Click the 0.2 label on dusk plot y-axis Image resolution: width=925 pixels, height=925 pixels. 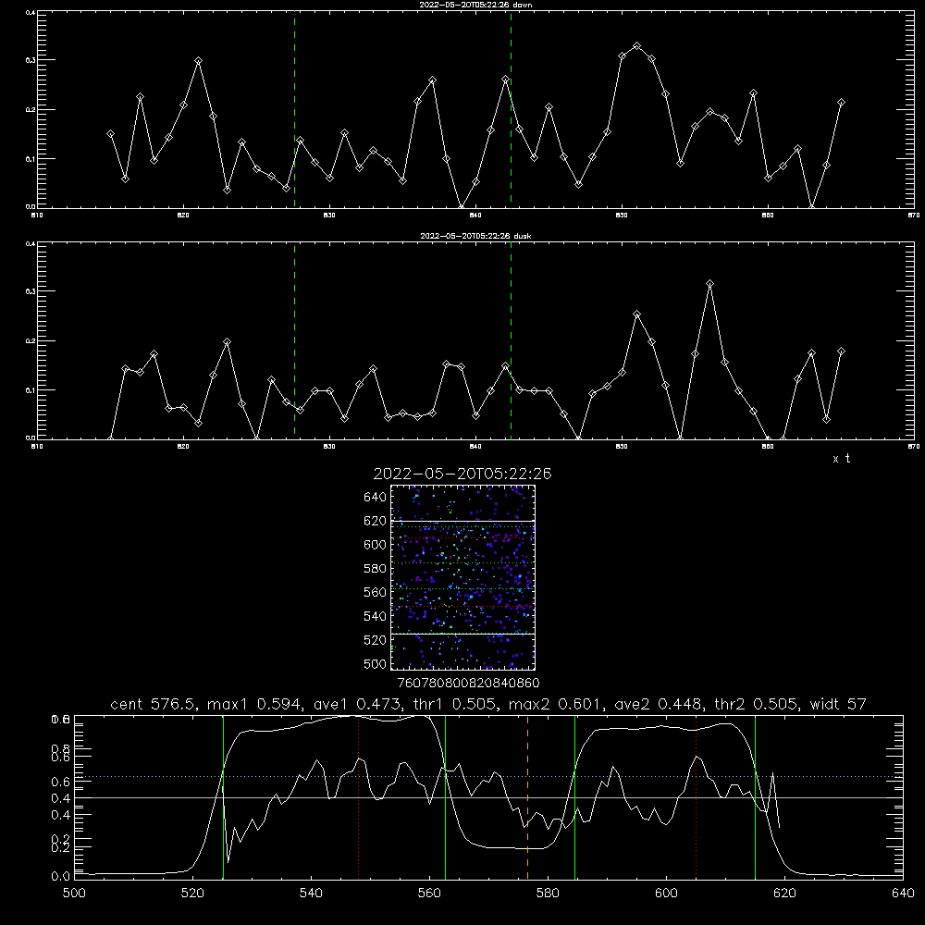point(31,341)
